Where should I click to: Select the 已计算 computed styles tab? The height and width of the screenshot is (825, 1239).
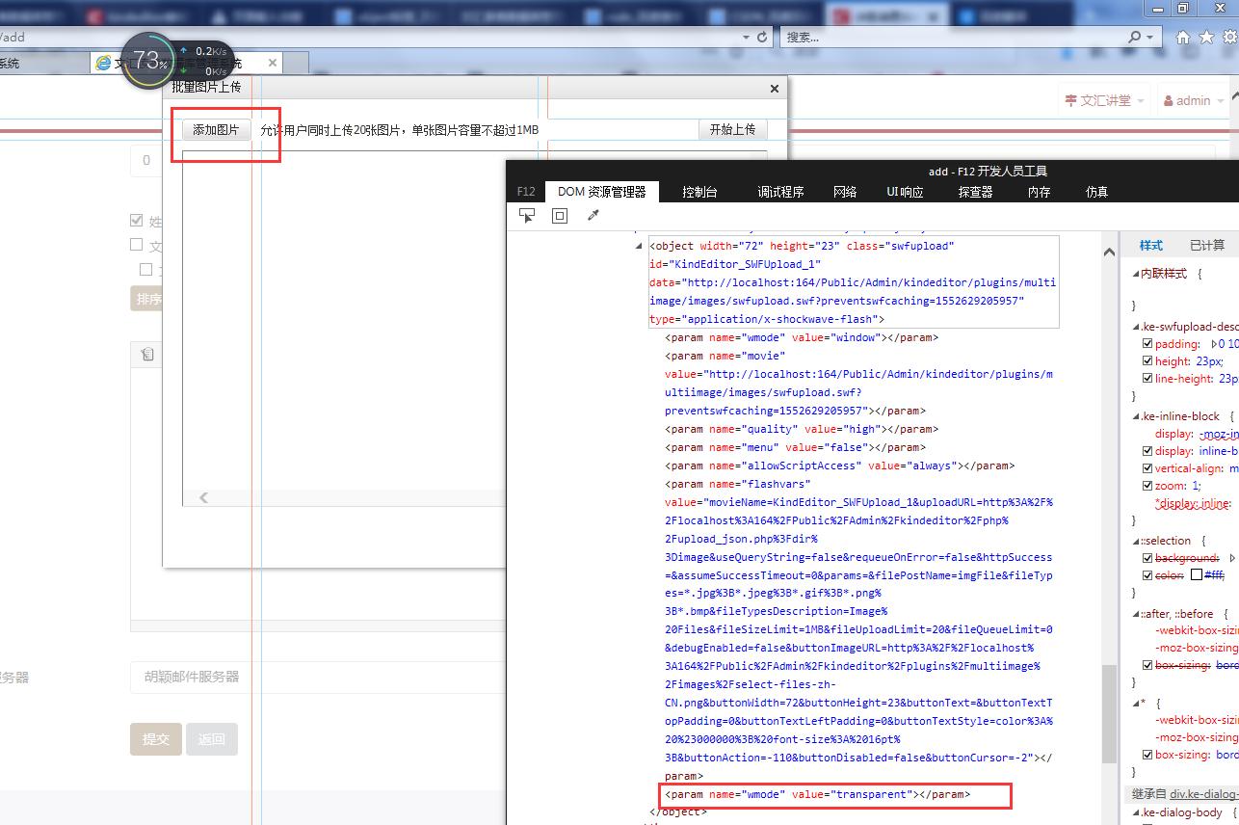[1206, 245]
